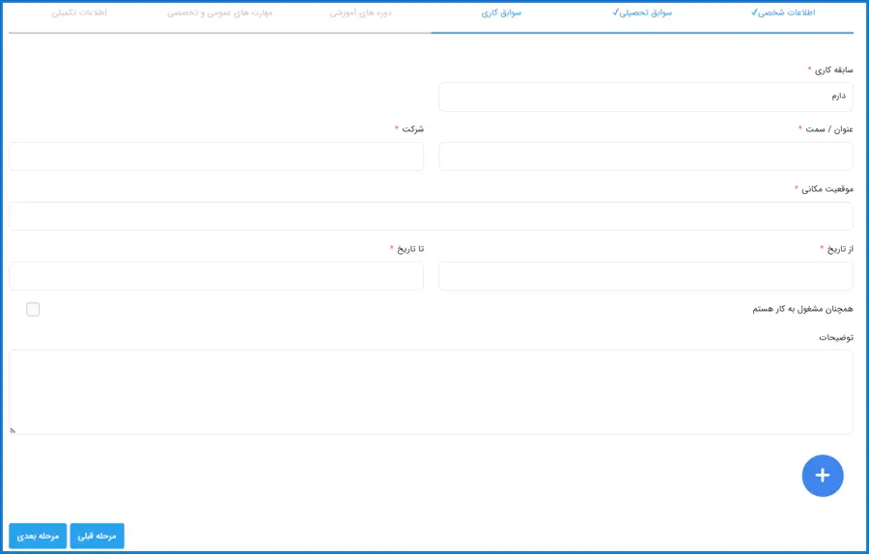Click the resize handle of توضیحات textarea
Screen dimensions: 869x554
tap(13, 430)
